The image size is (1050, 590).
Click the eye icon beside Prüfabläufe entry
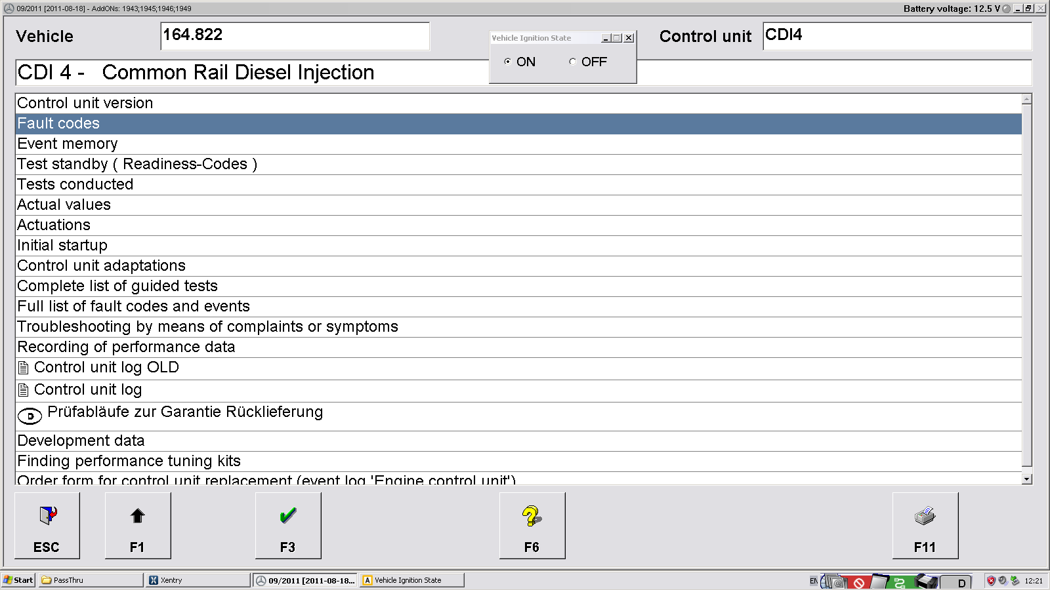(30, 416)
